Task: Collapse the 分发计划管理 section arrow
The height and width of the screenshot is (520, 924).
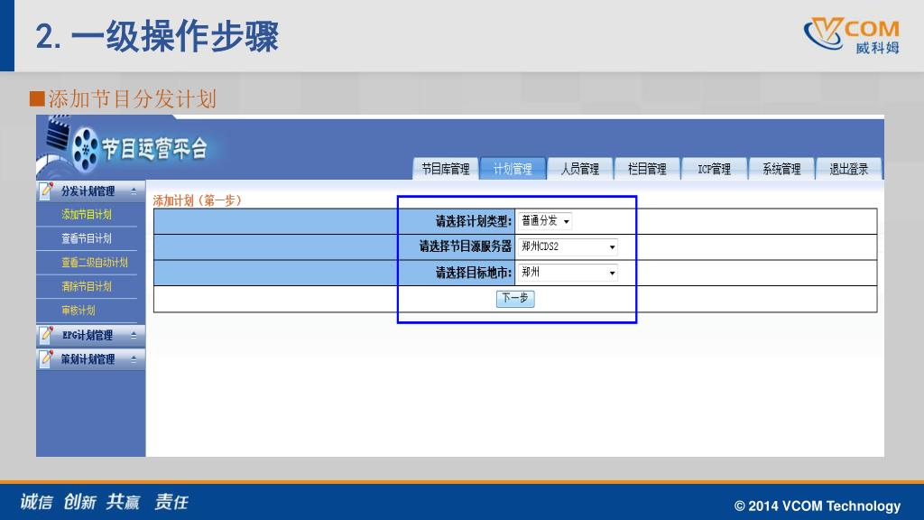Action: coord(134,191)
